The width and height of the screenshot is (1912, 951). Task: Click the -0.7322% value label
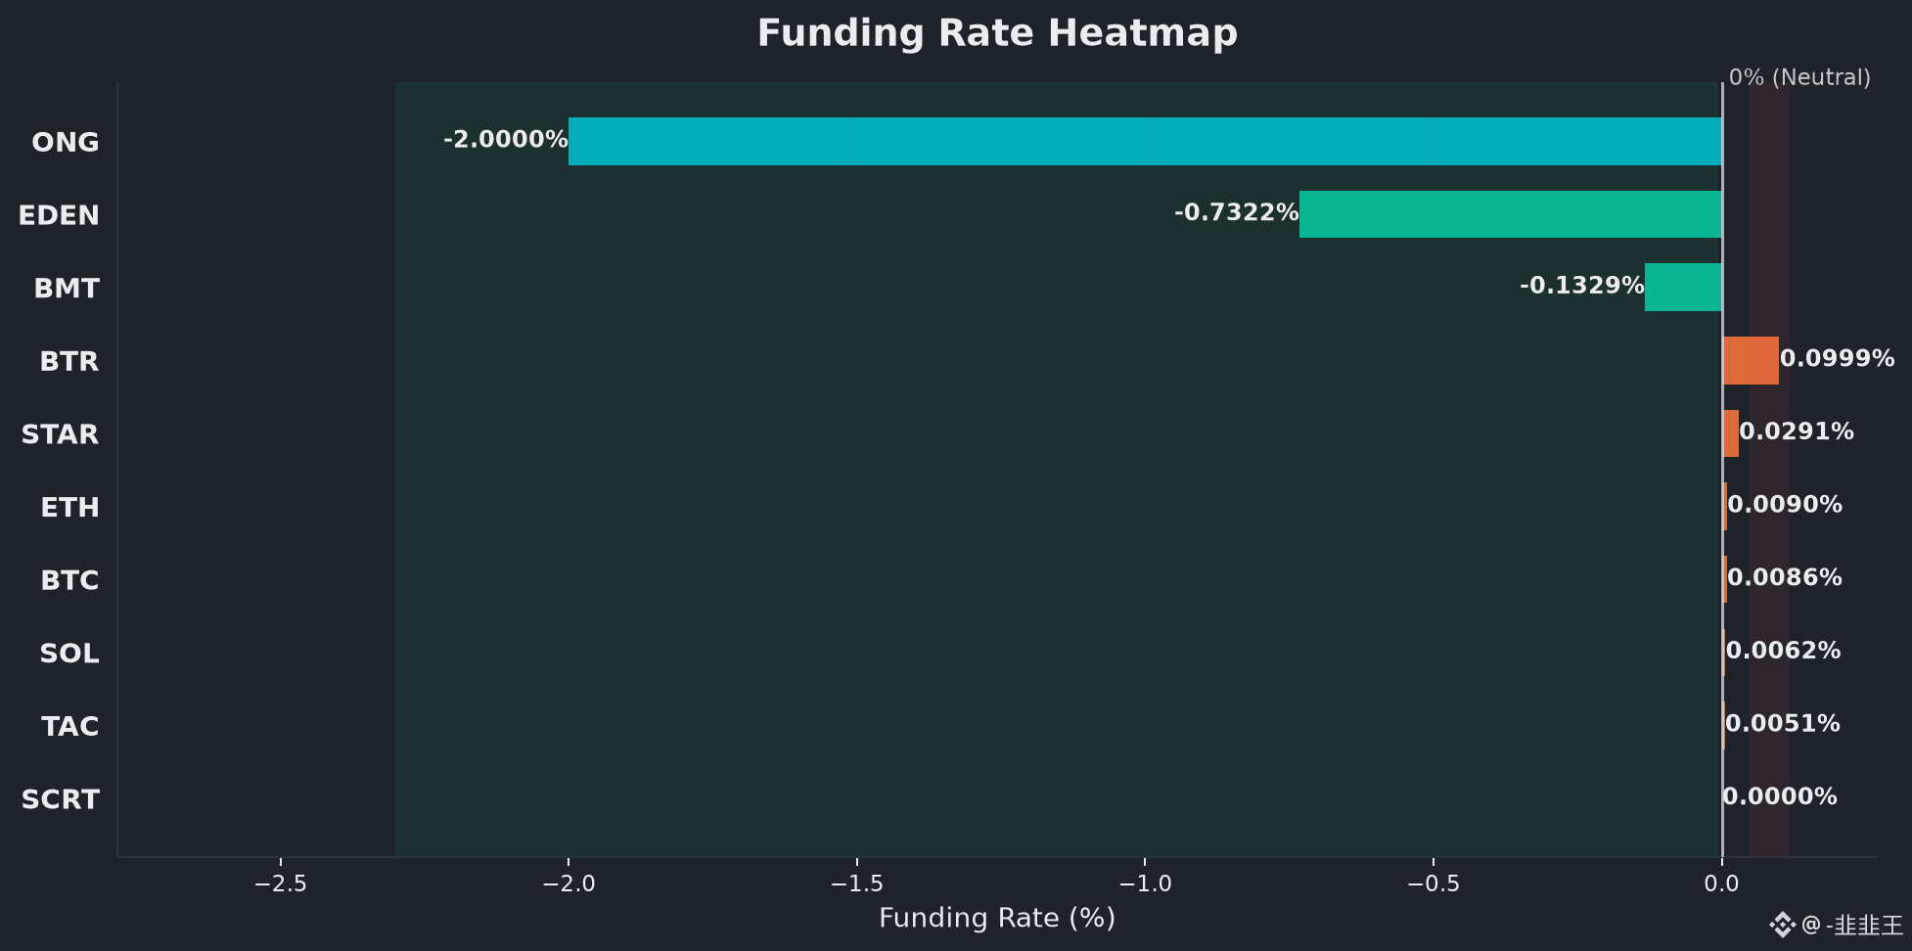point(1236,212)
